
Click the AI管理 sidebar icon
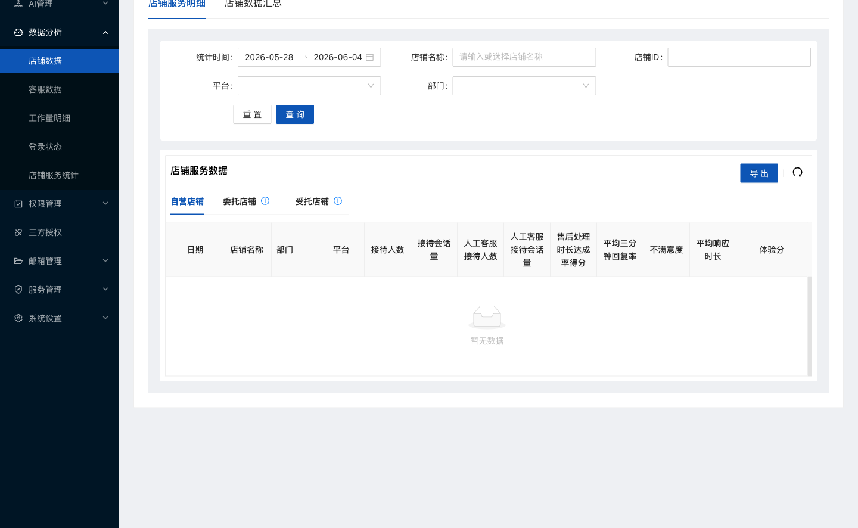tap(18, 4)
